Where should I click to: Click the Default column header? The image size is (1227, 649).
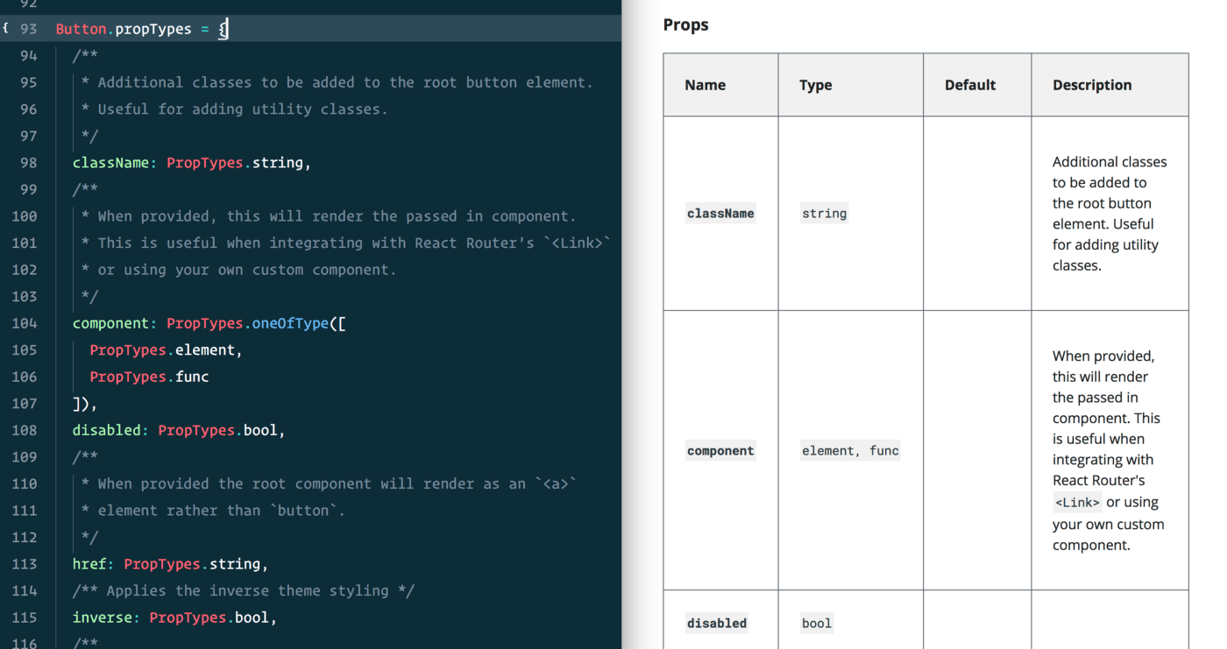970,85
